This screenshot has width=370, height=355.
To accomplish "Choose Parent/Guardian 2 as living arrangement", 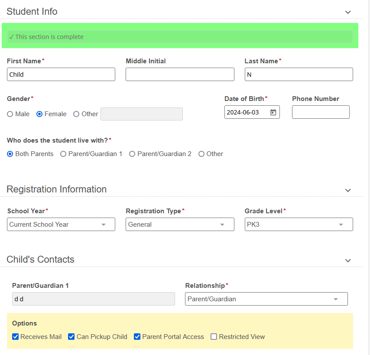I will pos(132,154).
